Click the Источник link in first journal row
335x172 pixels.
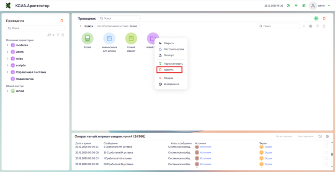coord(205,147)
